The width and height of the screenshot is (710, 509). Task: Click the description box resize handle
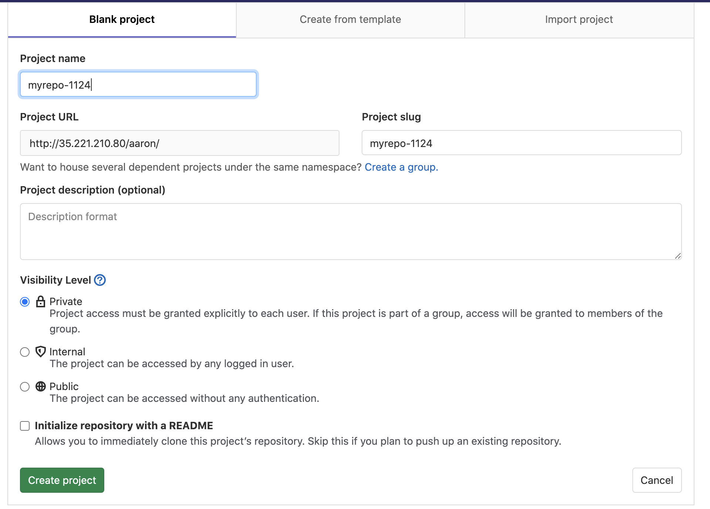[x=678, y=256]
